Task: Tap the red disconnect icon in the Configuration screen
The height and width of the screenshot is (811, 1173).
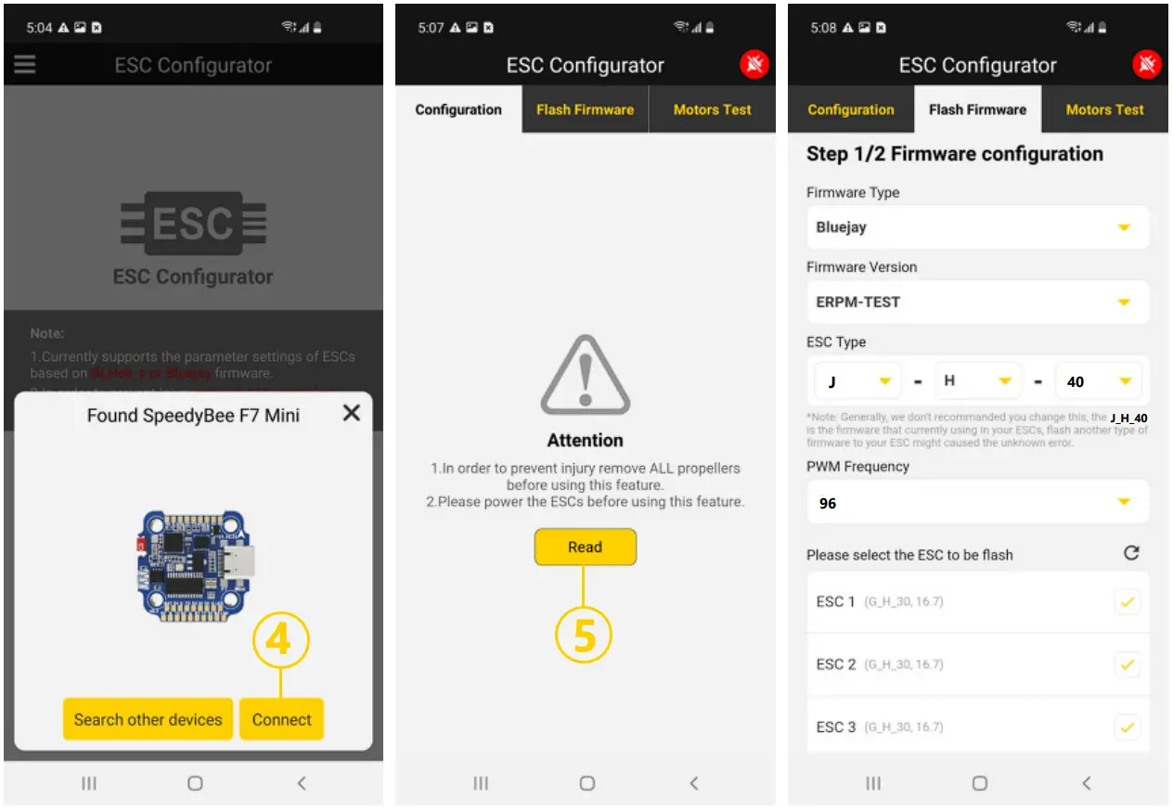Action: pyautogui.click(x=754, y=65)
